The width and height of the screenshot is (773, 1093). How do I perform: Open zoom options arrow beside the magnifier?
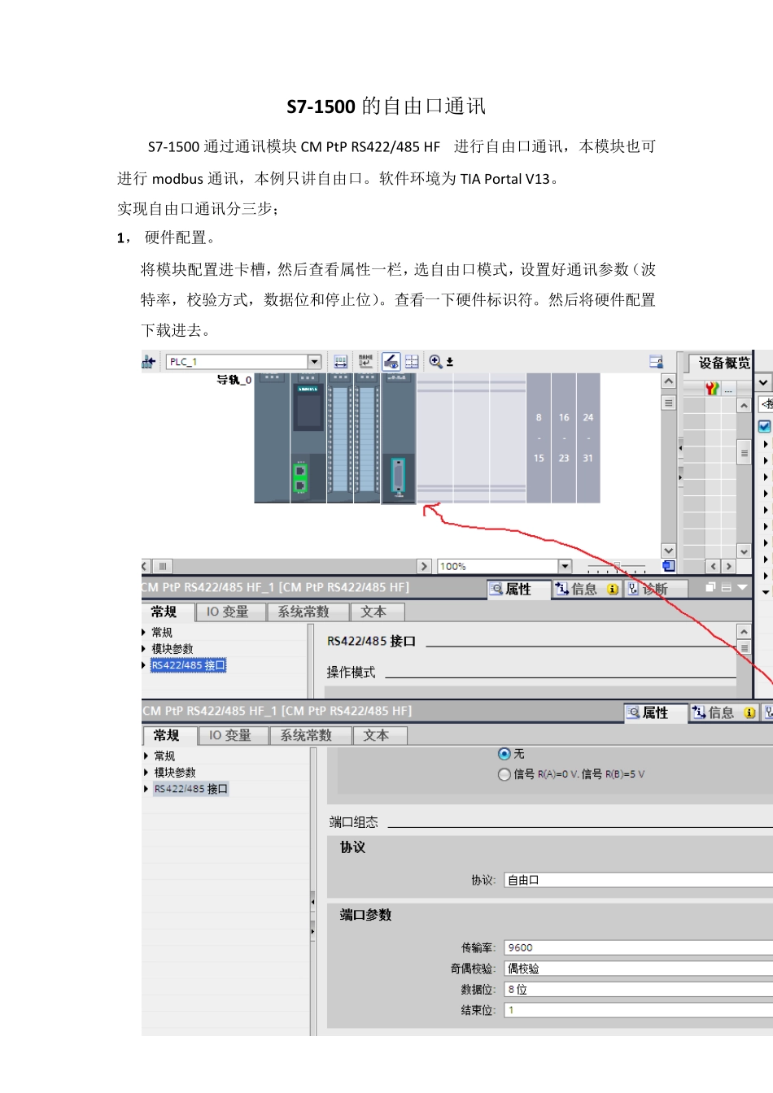click(x=449, y=362)
